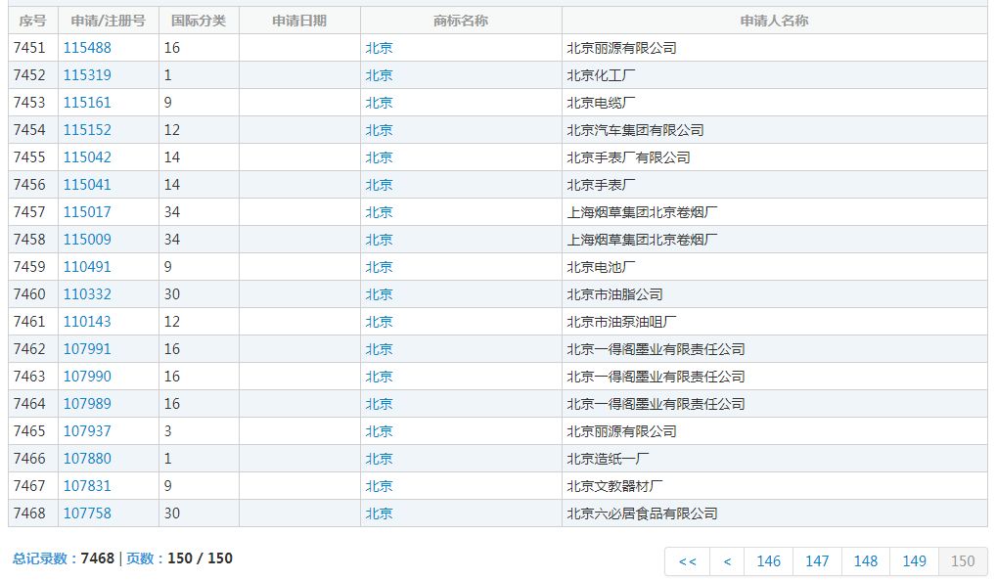Viewport: 996px width, 580px height.
Task: Go to previous page with < button
Action: [x=727, y=561]
